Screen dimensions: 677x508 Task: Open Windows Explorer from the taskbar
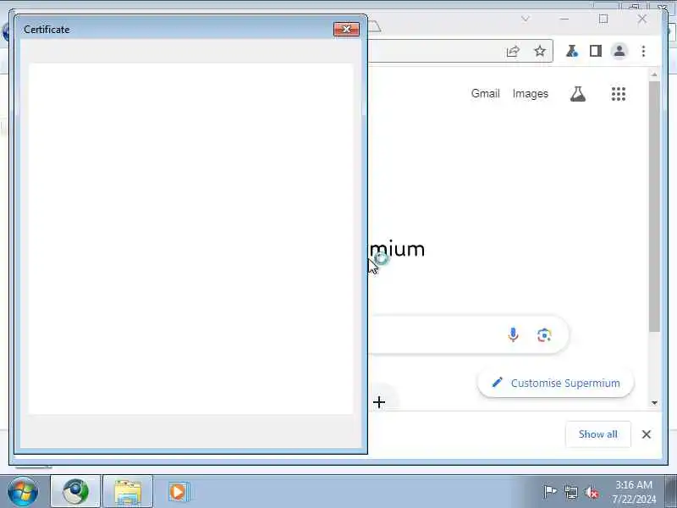128,491
